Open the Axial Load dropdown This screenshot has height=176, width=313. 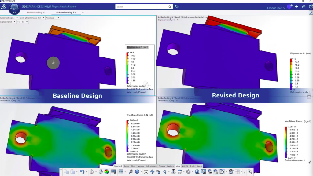click(x=53, y=18)
